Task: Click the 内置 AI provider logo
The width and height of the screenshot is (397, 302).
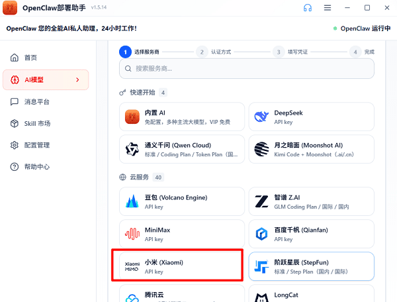Action: [132, 117]
